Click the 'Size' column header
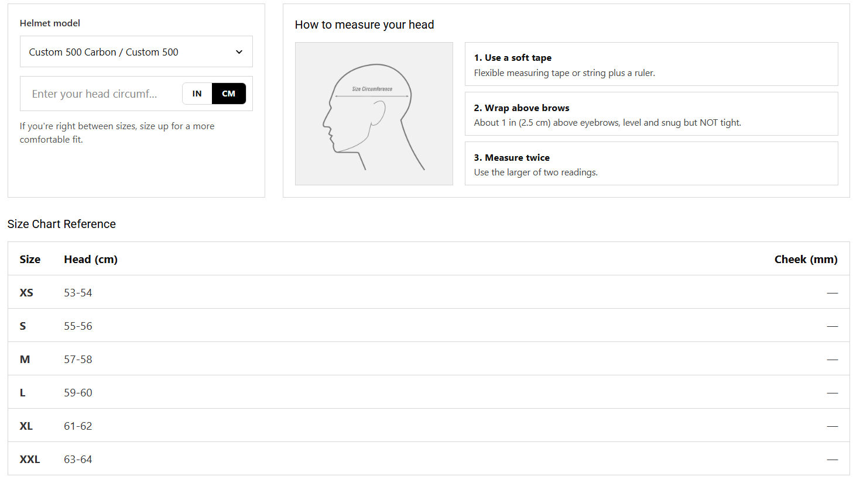Viewport: 853px width, 480px height. (30, 259)
